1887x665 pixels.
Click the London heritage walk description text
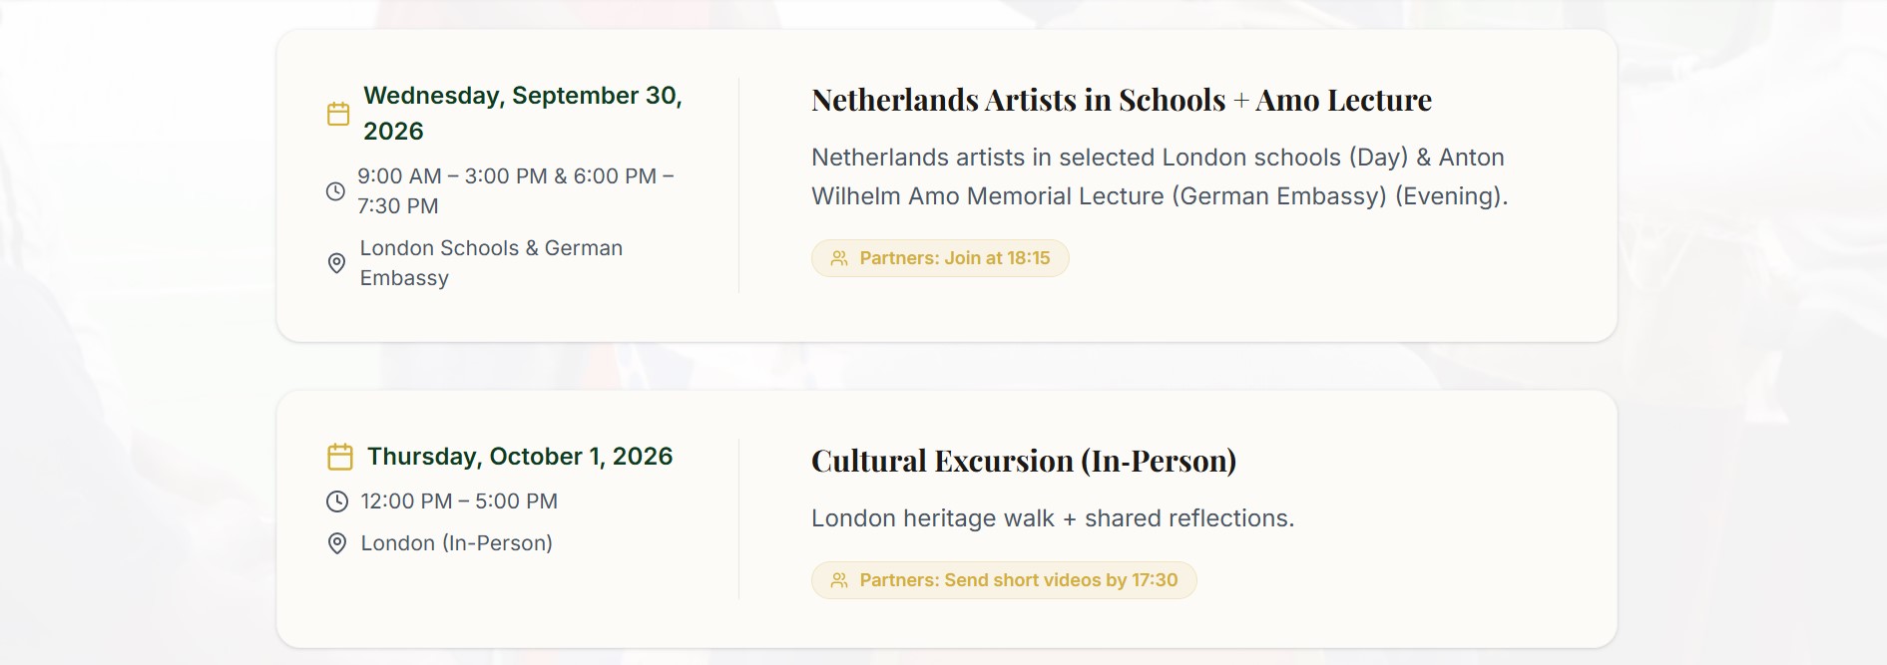(1052, 518)
